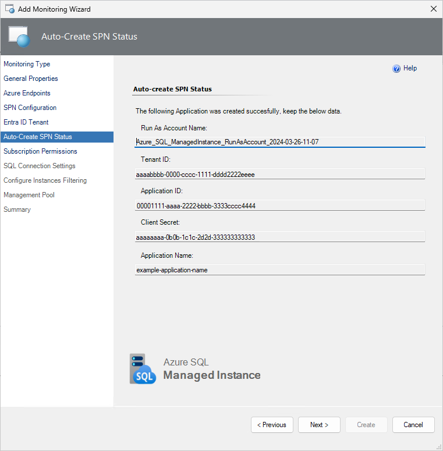Select Configure Instances Filtering step
The height and width of the screenshot is (451, 443).
(x=45, y=180)
